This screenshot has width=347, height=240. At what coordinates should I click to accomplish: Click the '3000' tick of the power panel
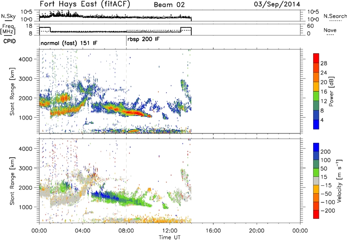pyautogui.click(x=26, y=79)
